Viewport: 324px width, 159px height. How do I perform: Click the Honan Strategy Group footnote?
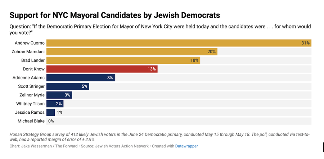(x=159, y=137)
